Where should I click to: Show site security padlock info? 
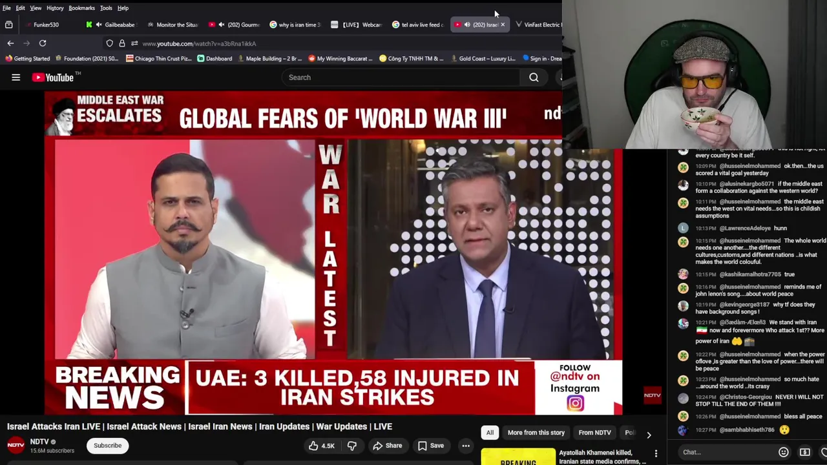tap(122, 43)
